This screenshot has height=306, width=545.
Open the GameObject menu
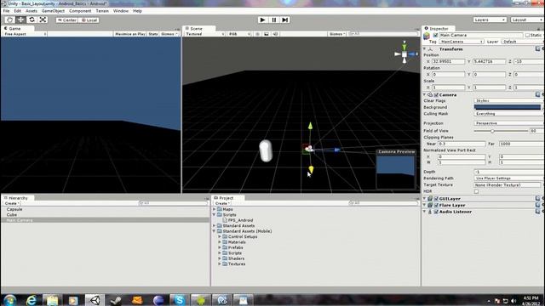click(53, 11)
